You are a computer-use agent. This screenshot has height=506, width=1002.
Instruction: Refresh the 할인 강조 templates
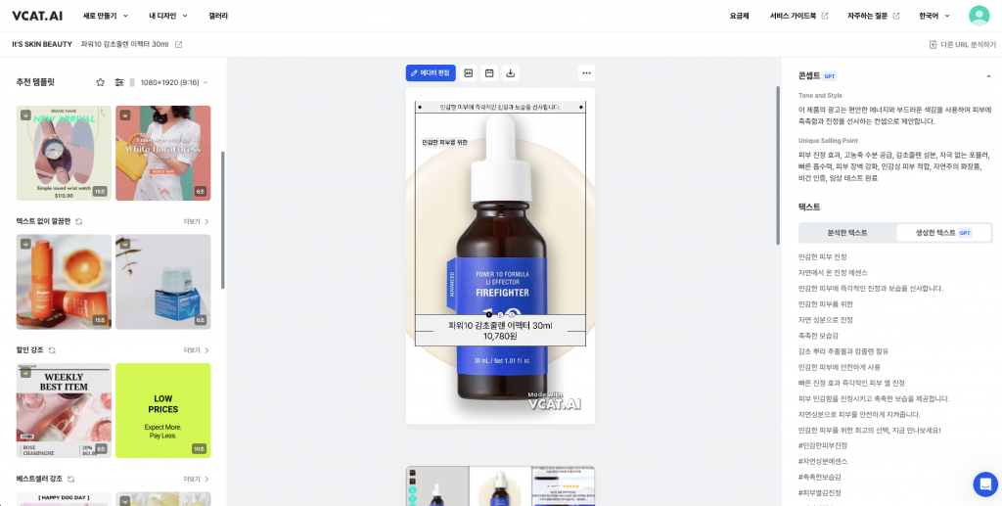53,350
